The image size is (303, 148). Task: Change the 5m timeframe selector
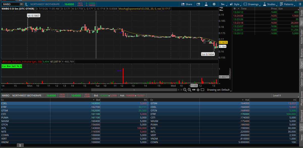(x=223, y=4)
